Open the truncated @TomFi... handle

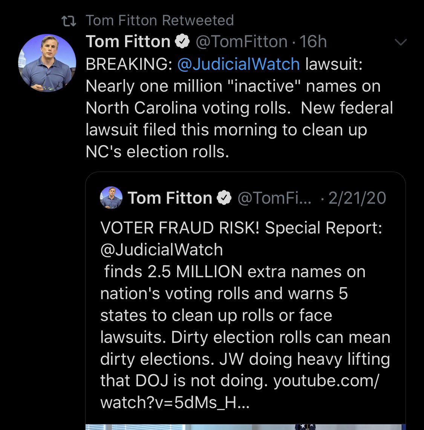point(274,198)
